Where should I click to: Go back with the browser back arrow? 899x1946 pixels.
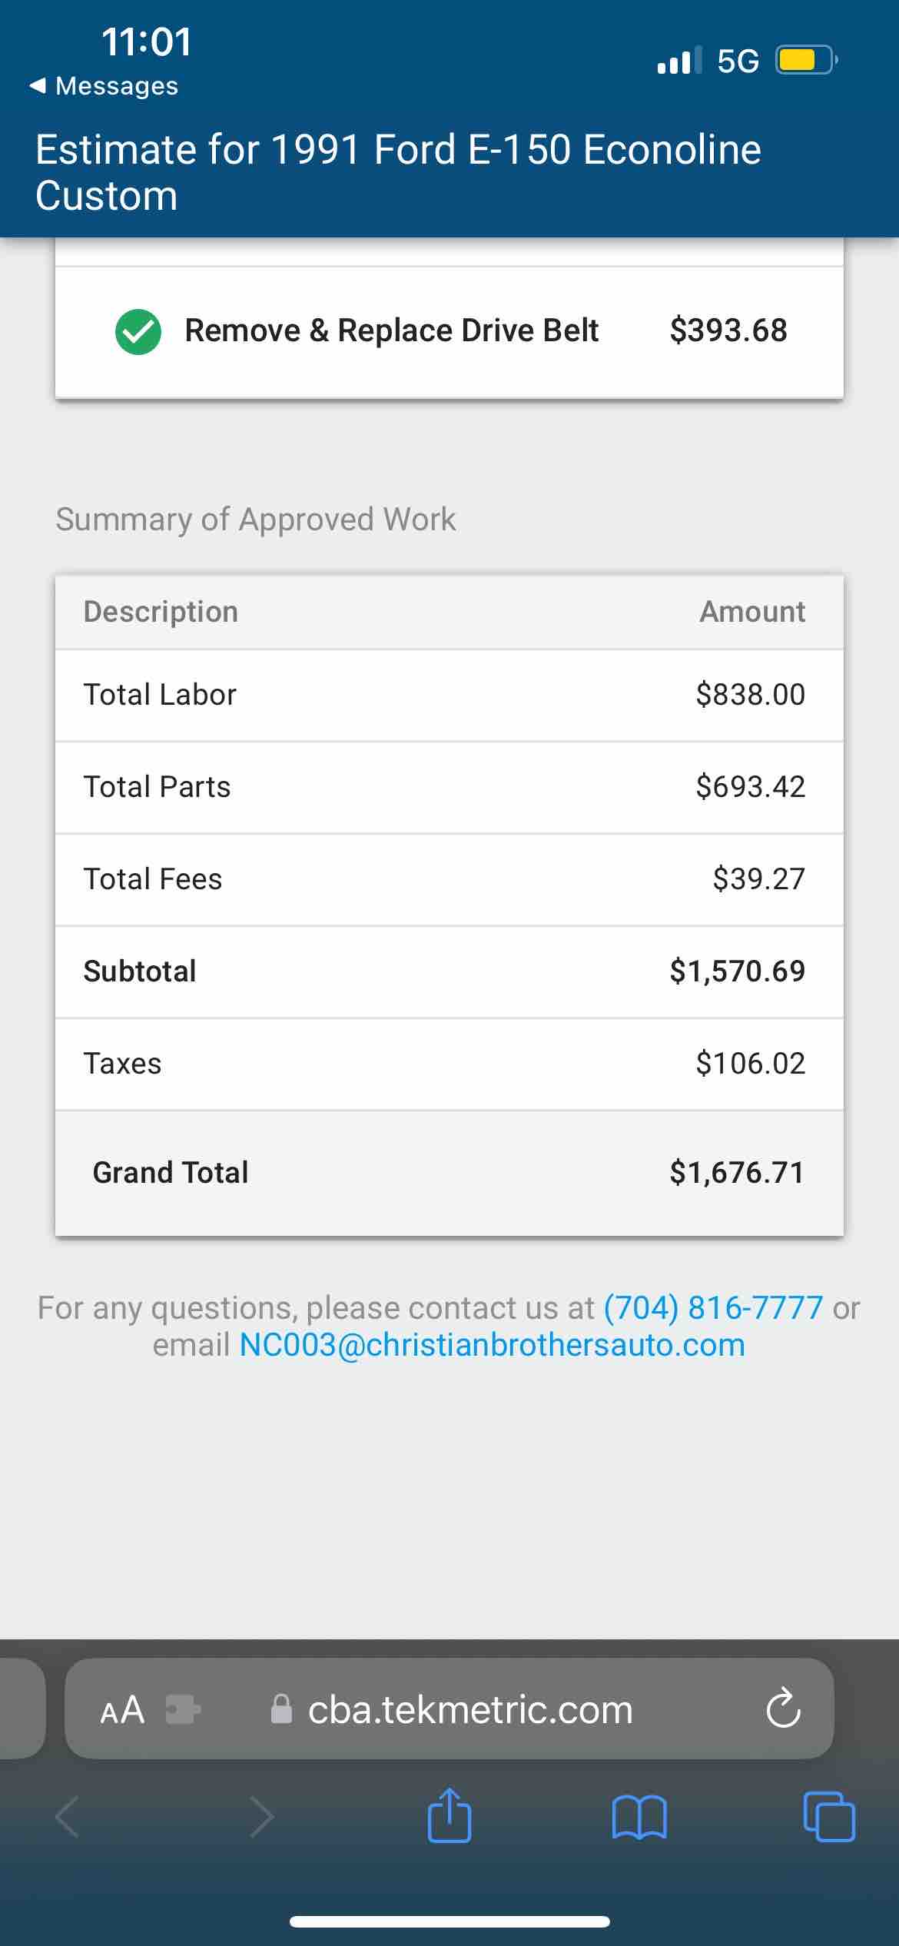click(x=68, y=1817)
